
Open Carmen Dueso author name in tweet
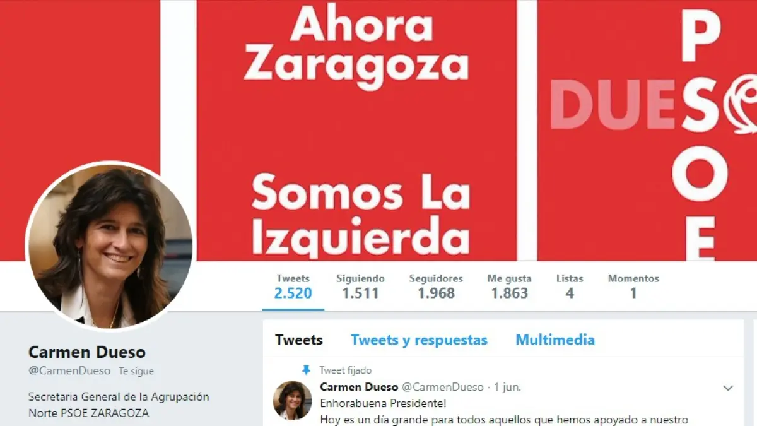(359, 387)
